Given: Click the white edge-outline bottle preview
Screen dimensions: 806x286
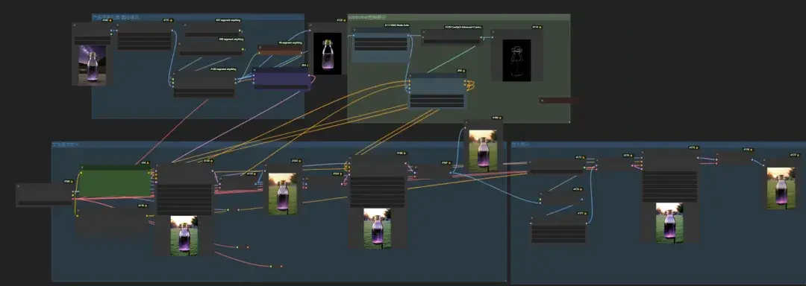Looking at the screenshot, I should coord(516,60).
